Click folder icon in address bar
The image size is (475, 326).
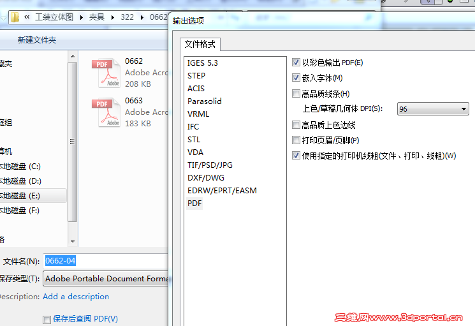tap(15, 17)
